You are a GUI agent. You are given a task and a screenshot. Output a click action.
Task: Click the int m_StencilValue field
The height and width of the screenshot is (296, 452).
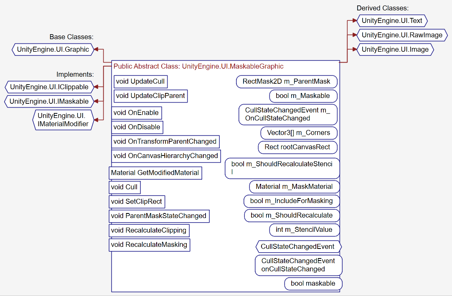click(x=305, y=230)
